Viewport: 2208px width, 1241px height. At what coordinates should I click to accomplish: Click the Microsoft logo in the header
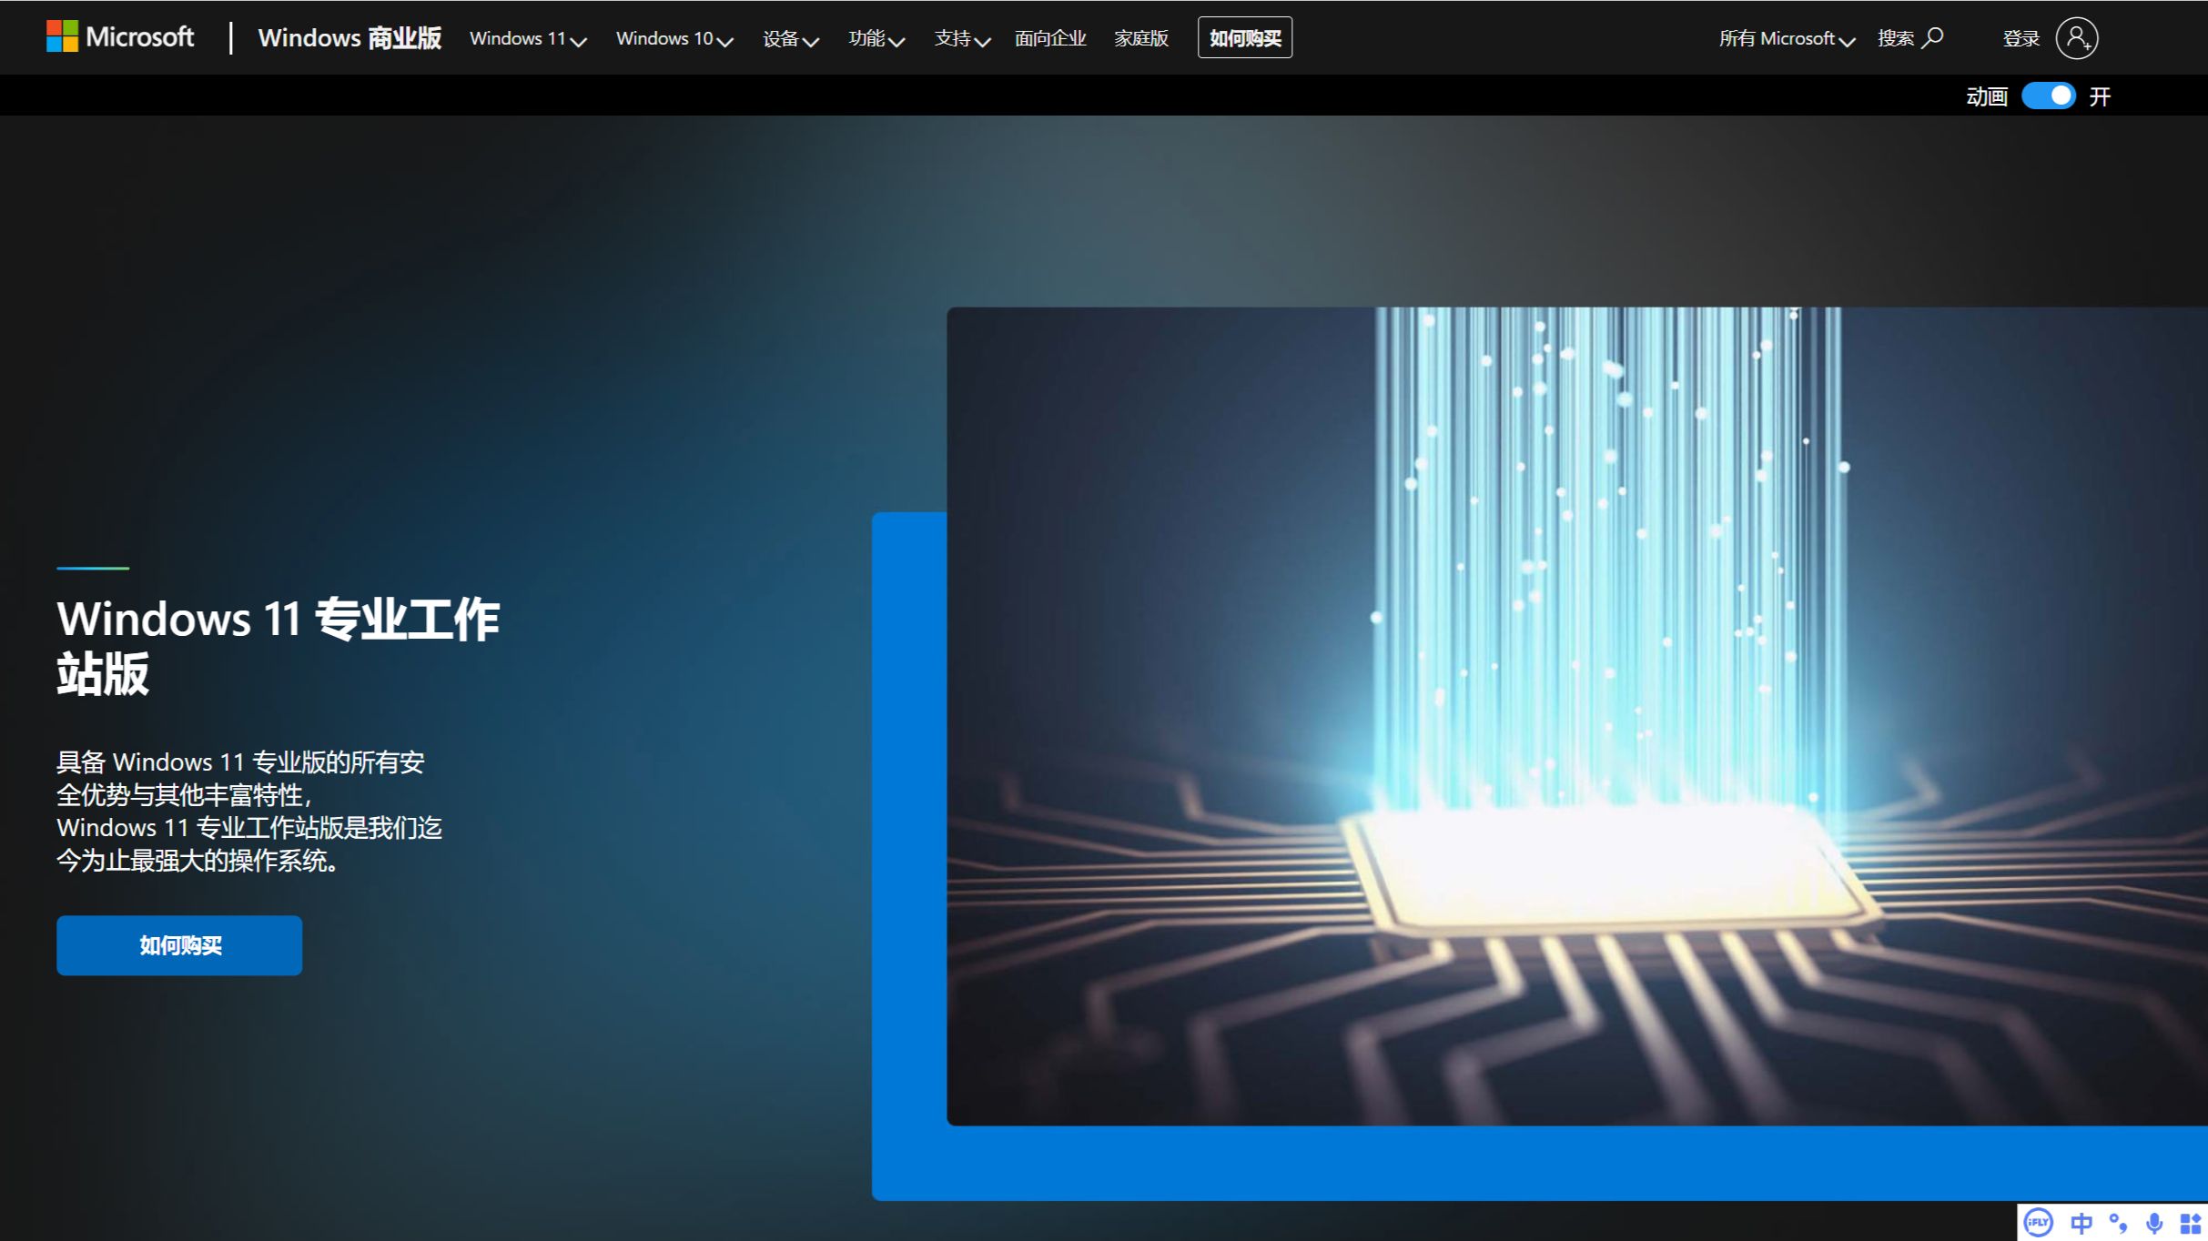[120, 37]
